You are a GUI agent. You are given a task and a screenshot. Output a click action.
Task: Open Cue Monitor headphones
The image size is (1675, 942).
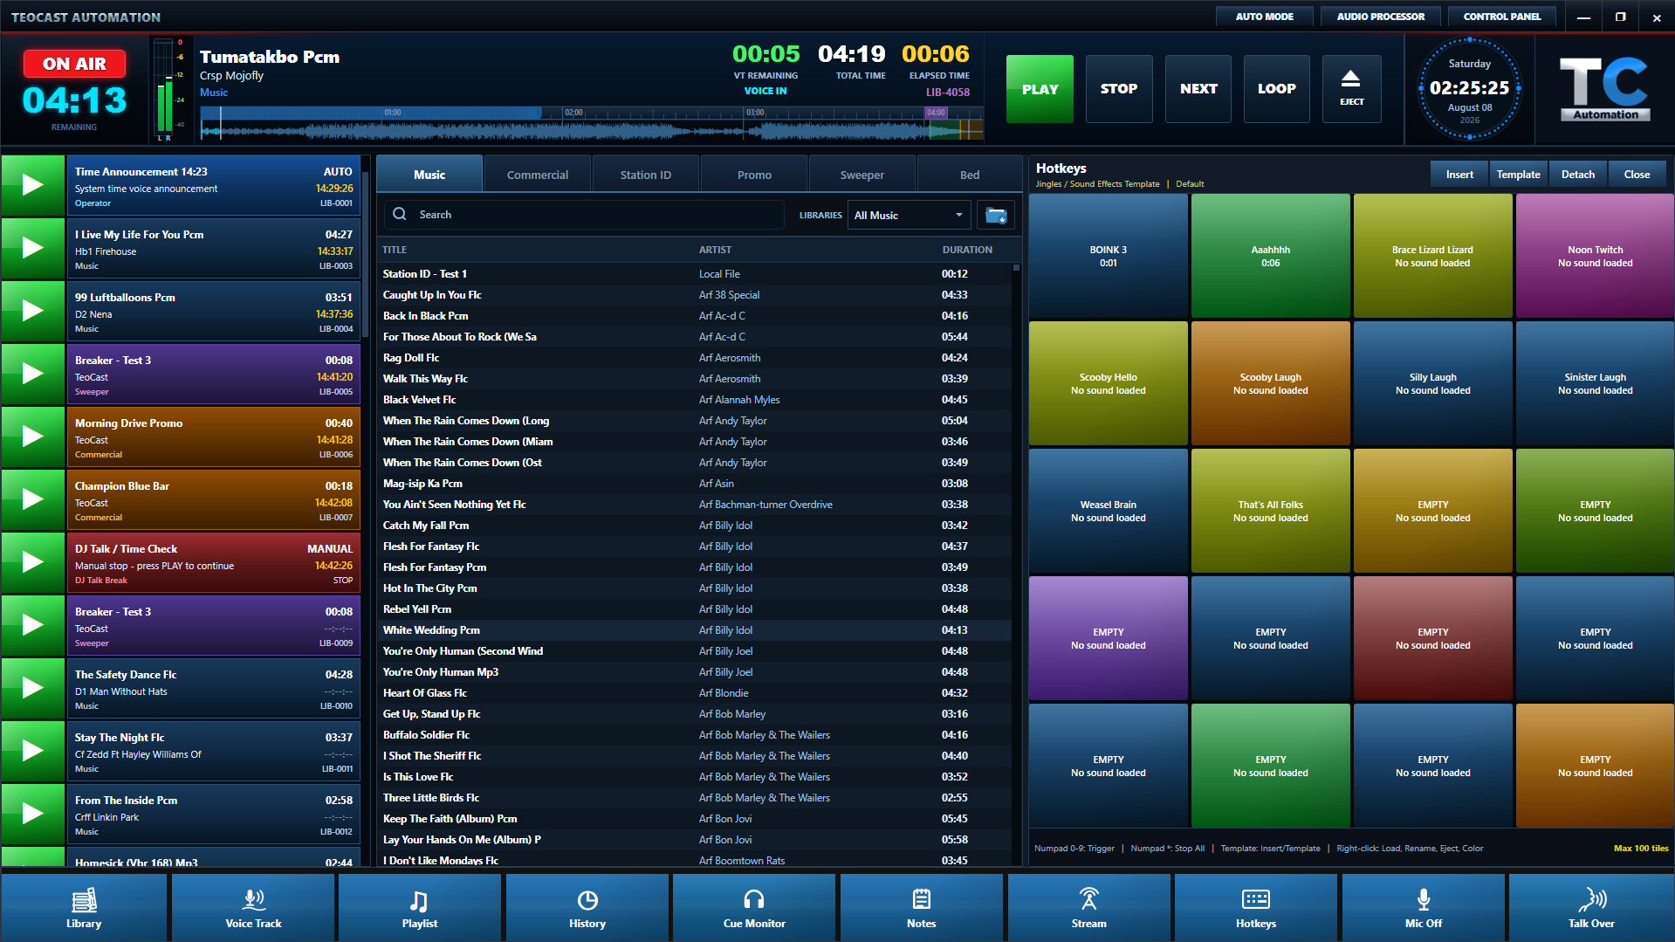tap(754, 908)
